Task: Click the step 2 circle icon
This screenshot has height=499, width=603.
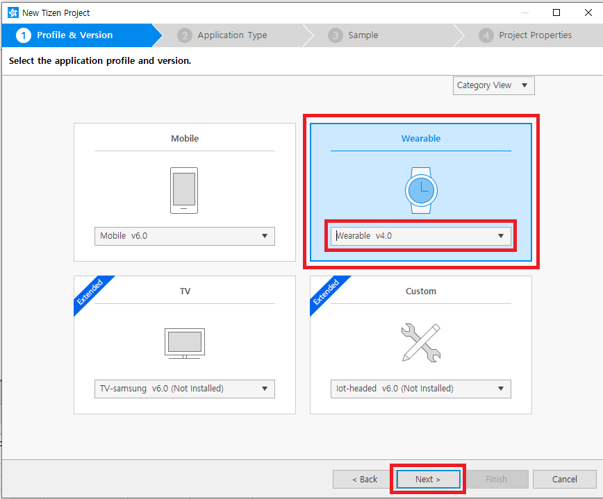Action: click(185, 35)
